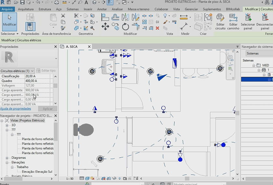Open the Sistemas ribbon tab
This screenshot has height=185, width=273.
[x=72, y=9]
